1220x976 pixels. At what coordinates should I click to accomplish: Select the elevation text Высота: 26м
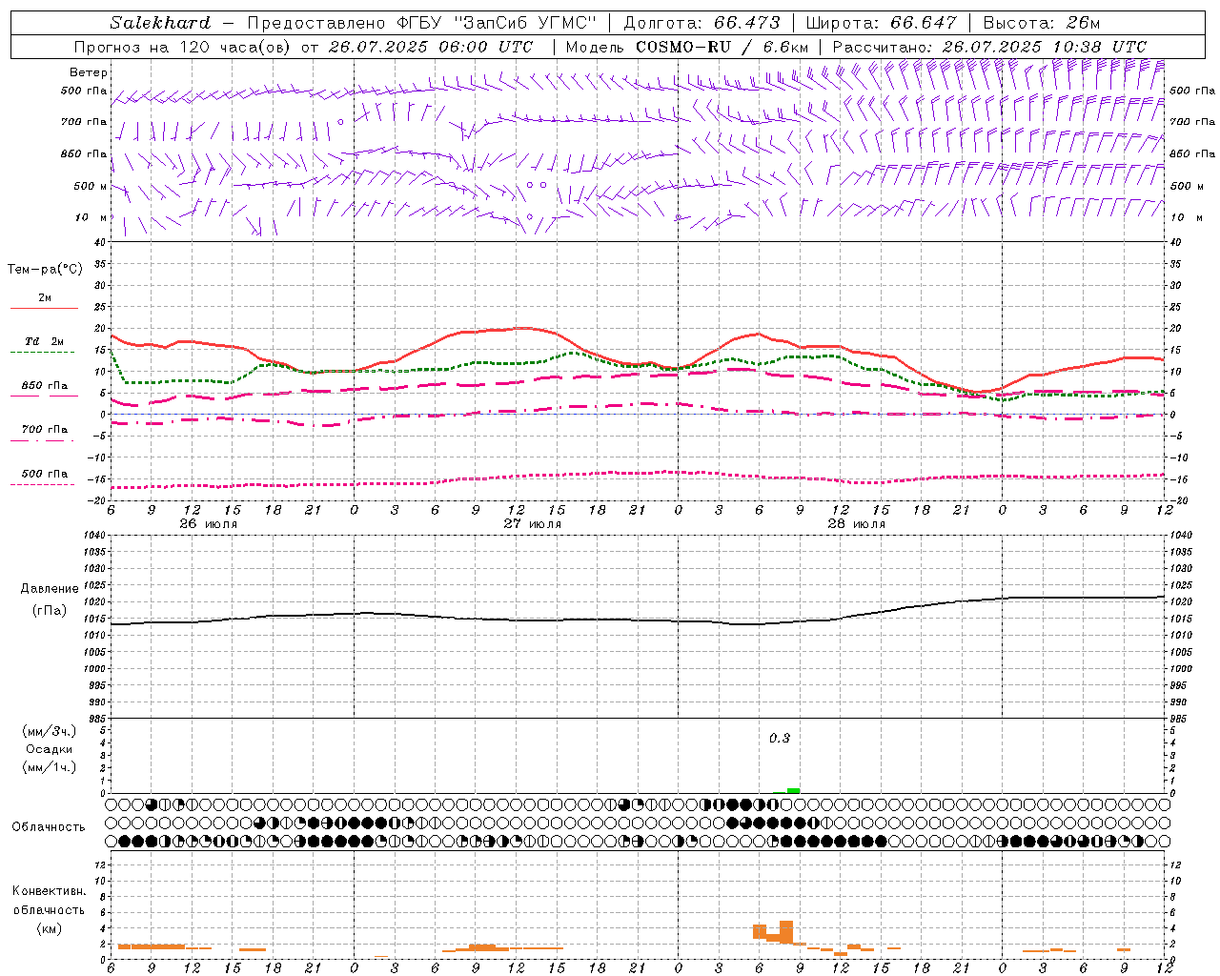coord(1041,23)
